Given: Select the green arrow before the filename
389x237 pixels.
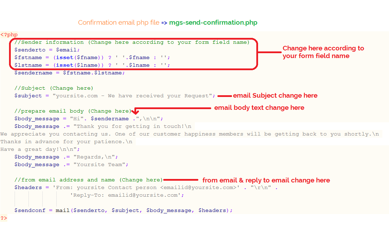Looking at the screenshot, I should [164, 22].
